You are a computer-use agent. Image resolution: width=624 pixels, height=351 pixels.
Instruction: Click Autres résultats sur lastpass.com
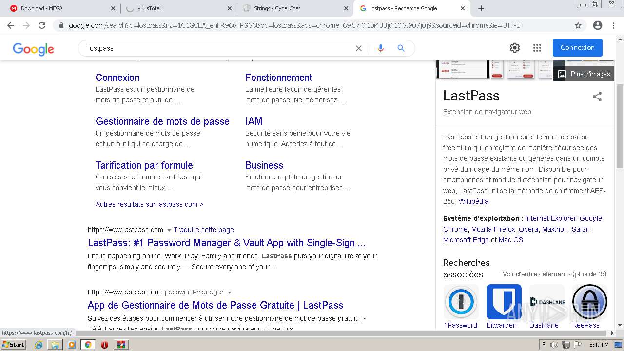(x=149, y=204)
